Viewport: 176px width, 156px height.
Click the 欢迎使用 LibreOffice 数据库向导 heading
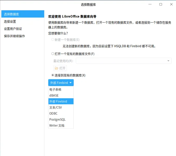pyautogui.click(x=72, y=17)
